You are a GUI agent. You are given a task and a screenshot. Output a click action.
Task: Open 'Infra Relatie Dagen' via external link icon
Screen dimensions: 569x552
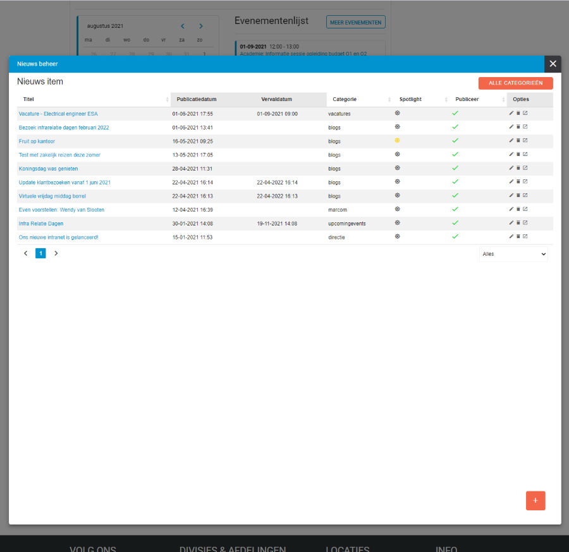525,223
